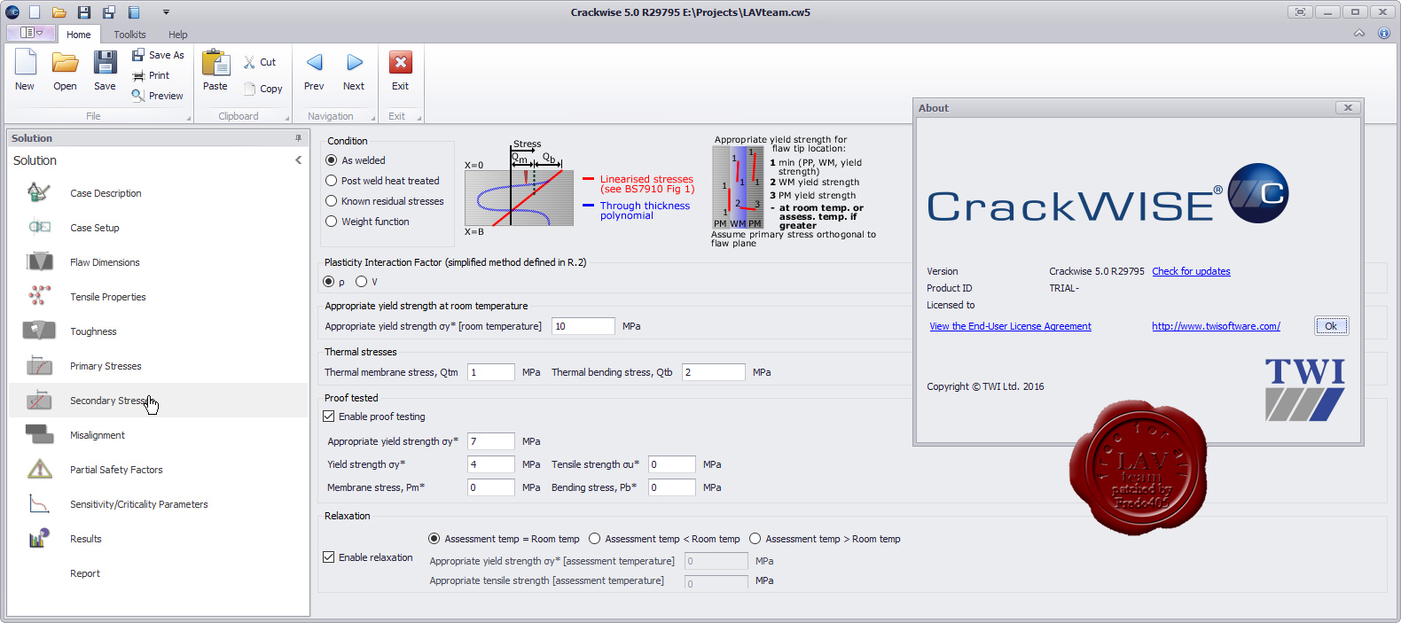Click the quick access Open folder icon
The width and height of the screenshot is (1401, 623).
click(59, 12)
